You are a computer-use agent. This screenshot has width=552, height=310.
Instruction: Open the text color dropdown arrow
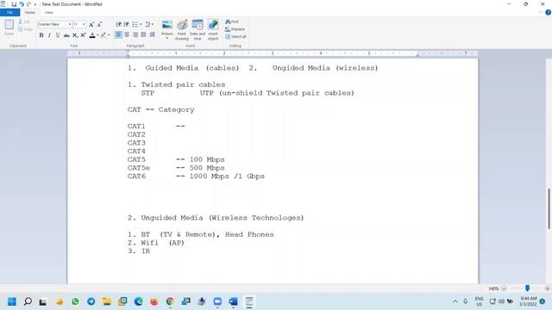[97, 35]
